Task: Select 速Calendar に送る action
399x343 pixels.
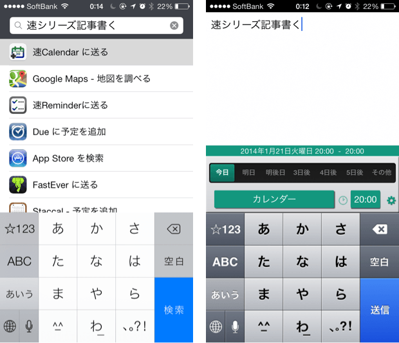Action: click(97, 52)
